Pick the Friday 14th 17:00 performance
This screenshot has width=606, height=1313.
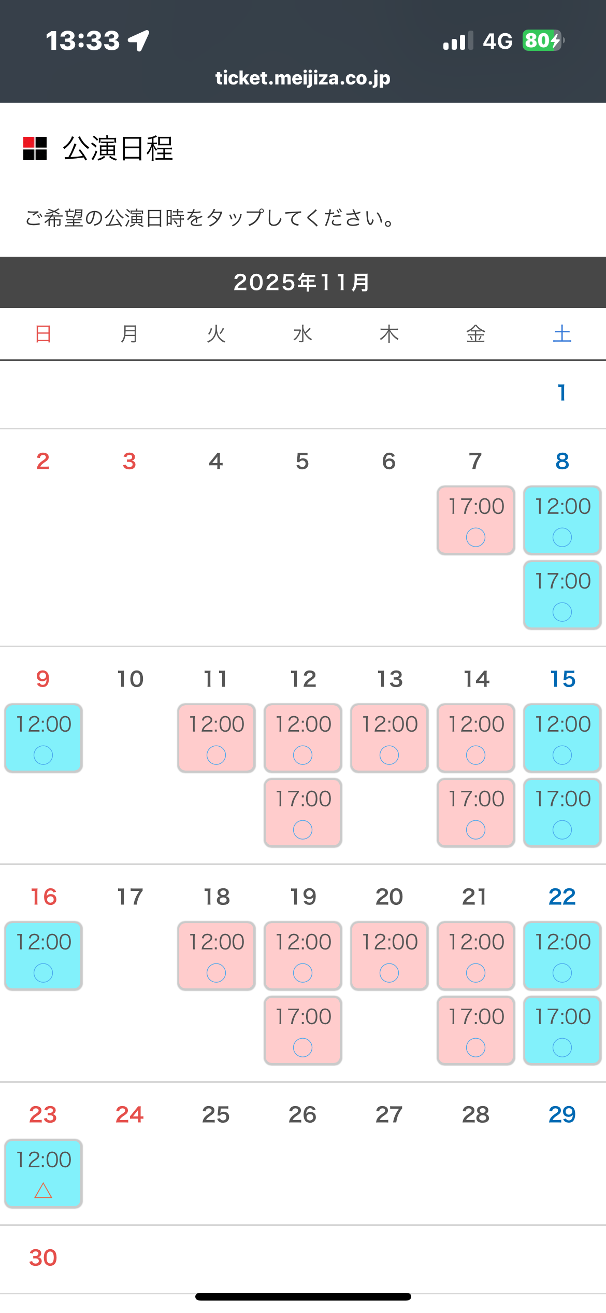pos(475,813)
